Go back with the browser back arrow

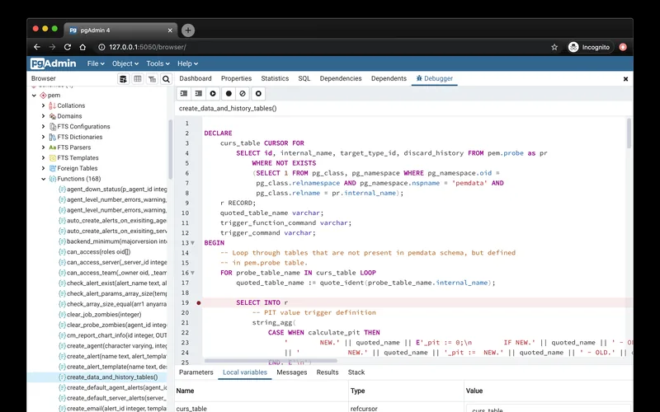(37, 47)
